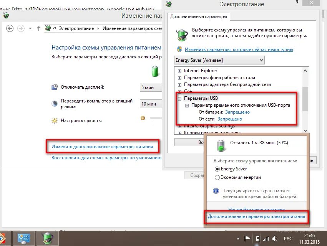Click the power icon in address bar
The image size is (327, 246).
pyautogui.click(x=48, y=28)
